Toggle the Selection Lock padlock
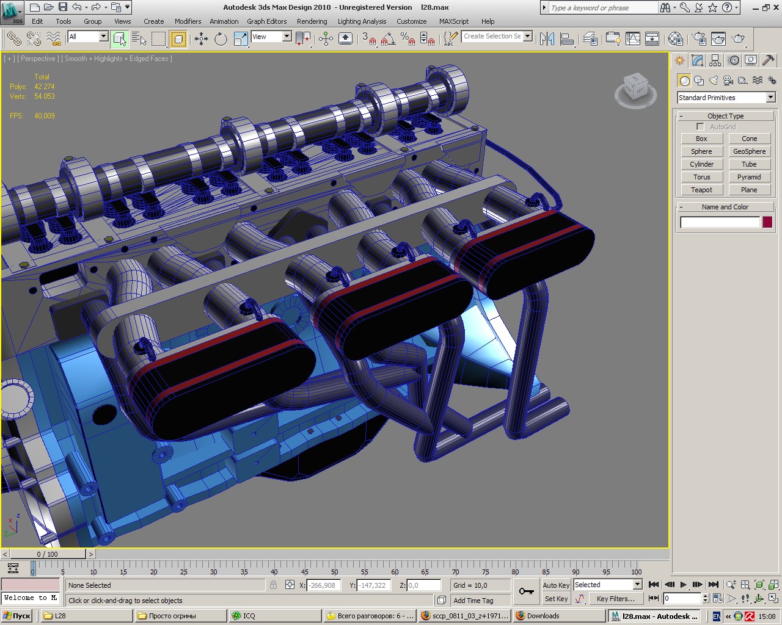This screenshot has width=782, height=625. pyautogui.click(x=273, y=585)
